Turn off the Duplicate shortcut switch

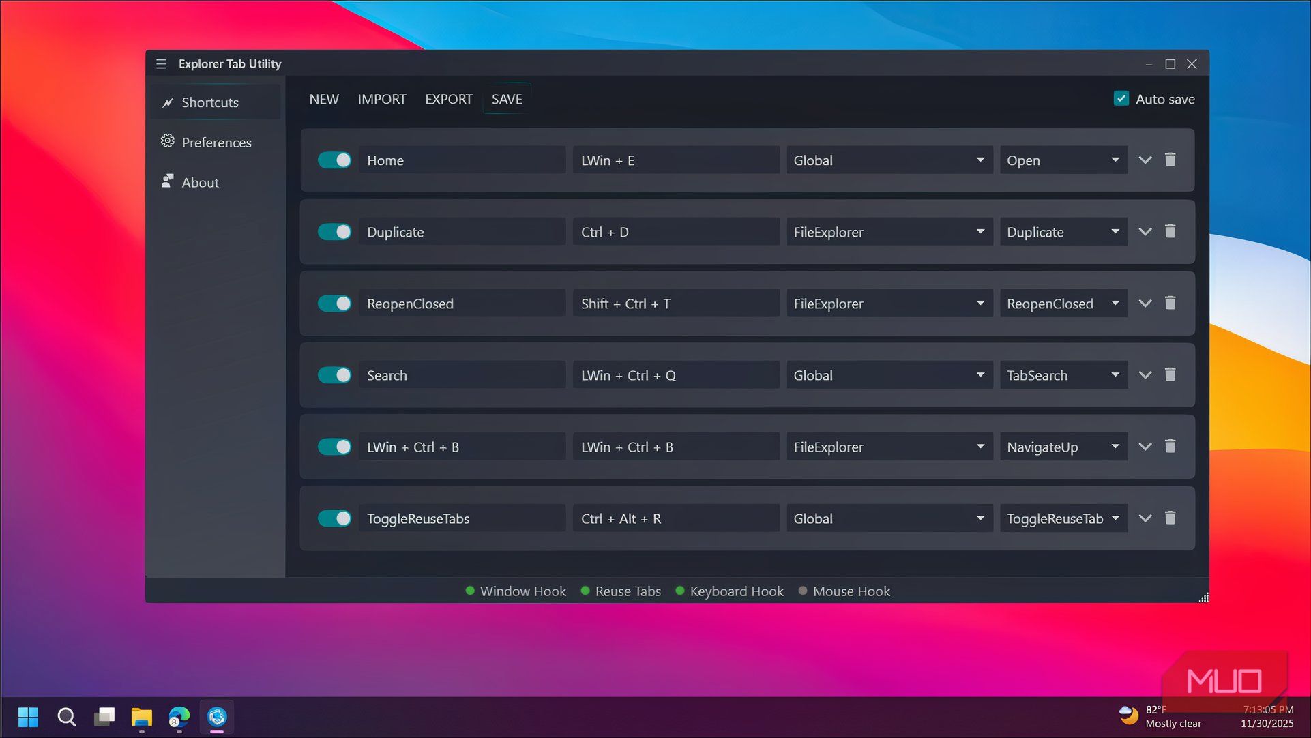point(334,231)
